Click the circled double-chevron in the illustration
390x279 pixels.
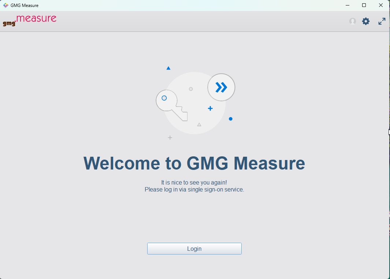pos(221,87)
